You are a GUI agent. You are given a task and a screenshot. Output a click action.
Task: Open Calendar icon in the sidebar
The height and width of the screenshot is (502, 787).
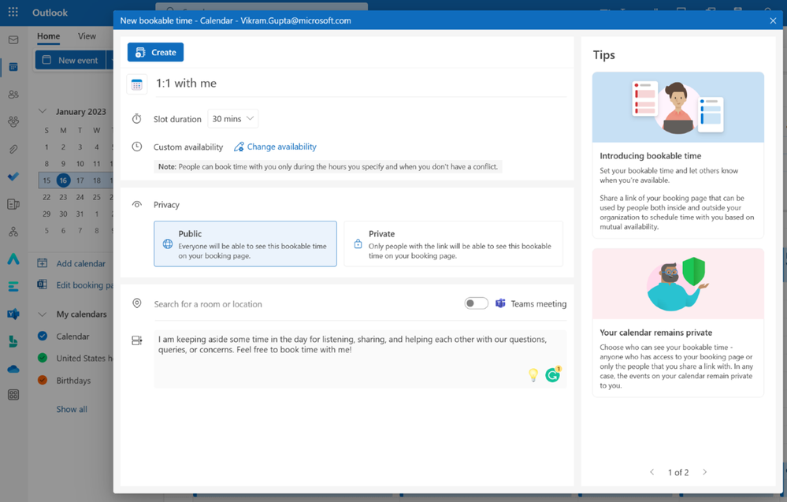(13, 67)
